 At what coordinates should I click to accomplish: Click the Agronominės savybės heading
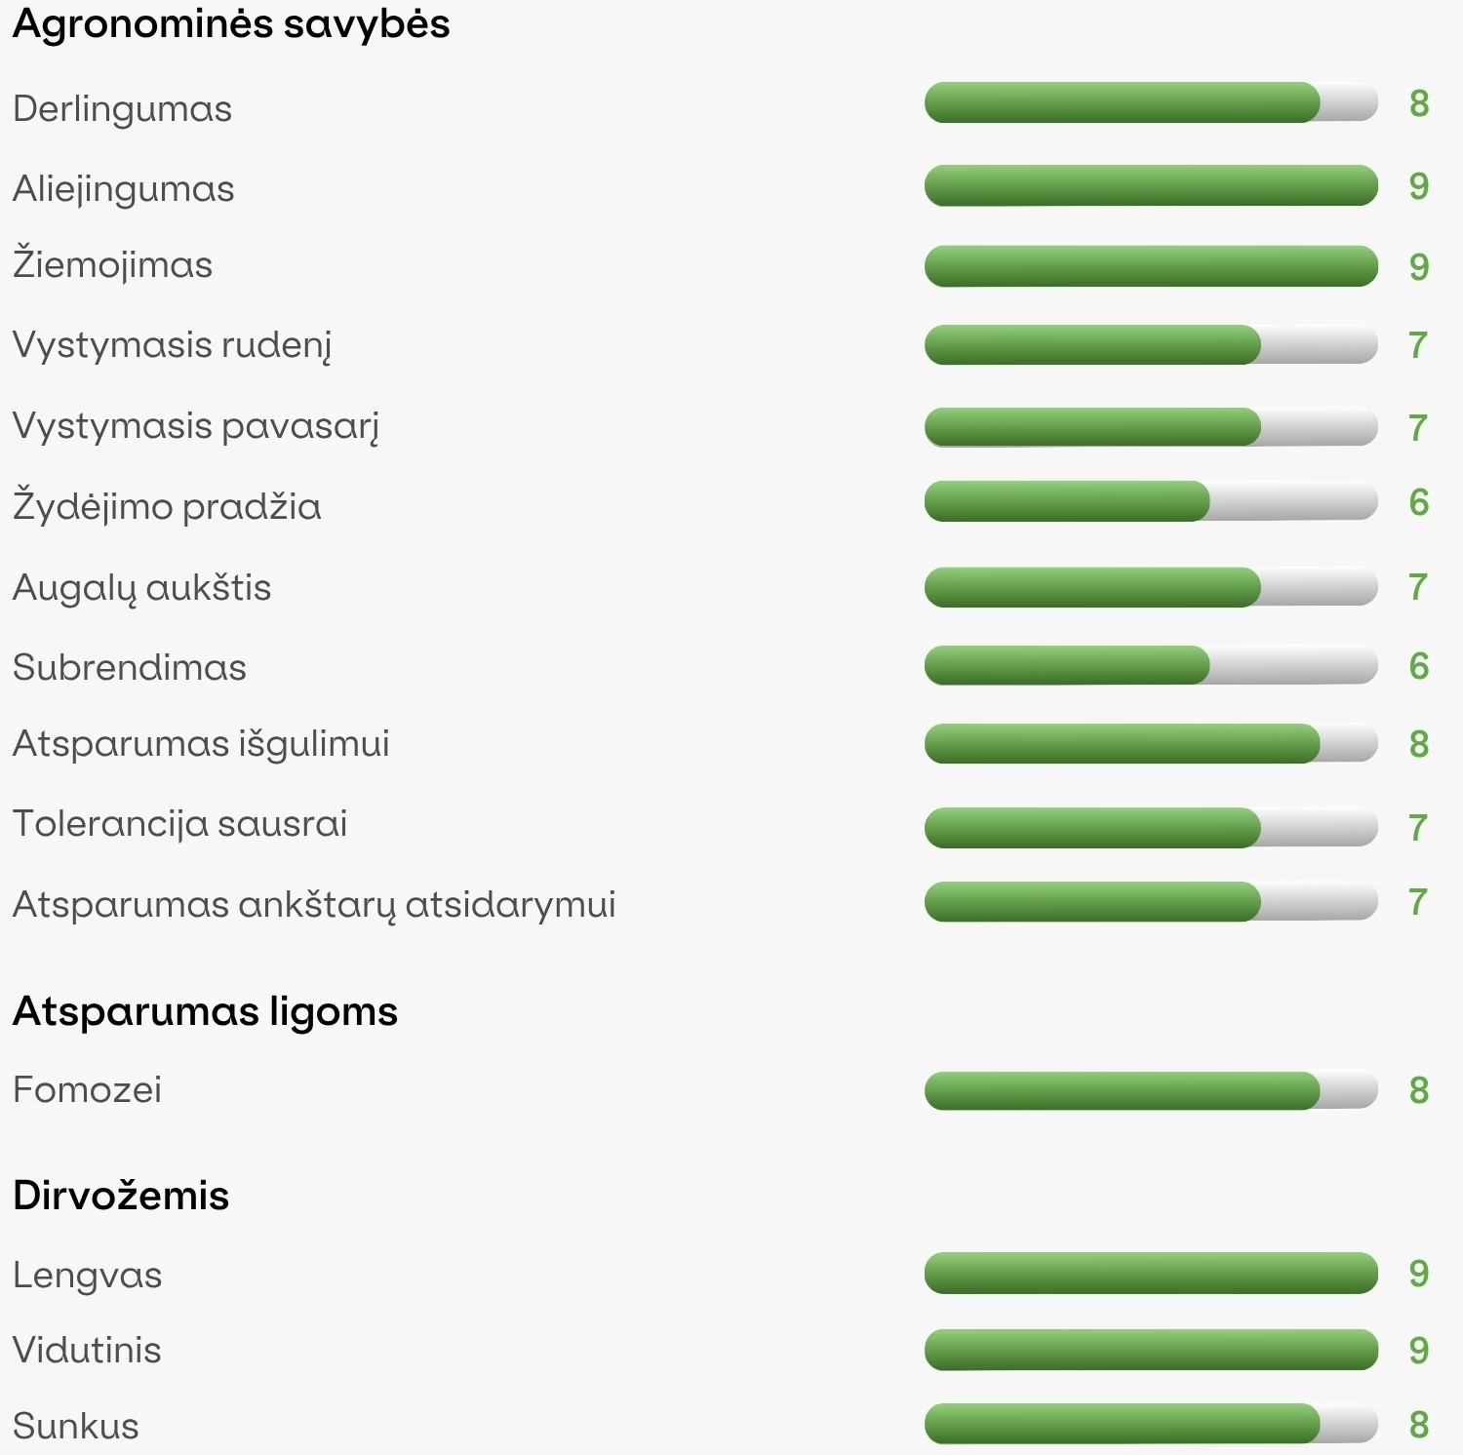click(231, 25)
